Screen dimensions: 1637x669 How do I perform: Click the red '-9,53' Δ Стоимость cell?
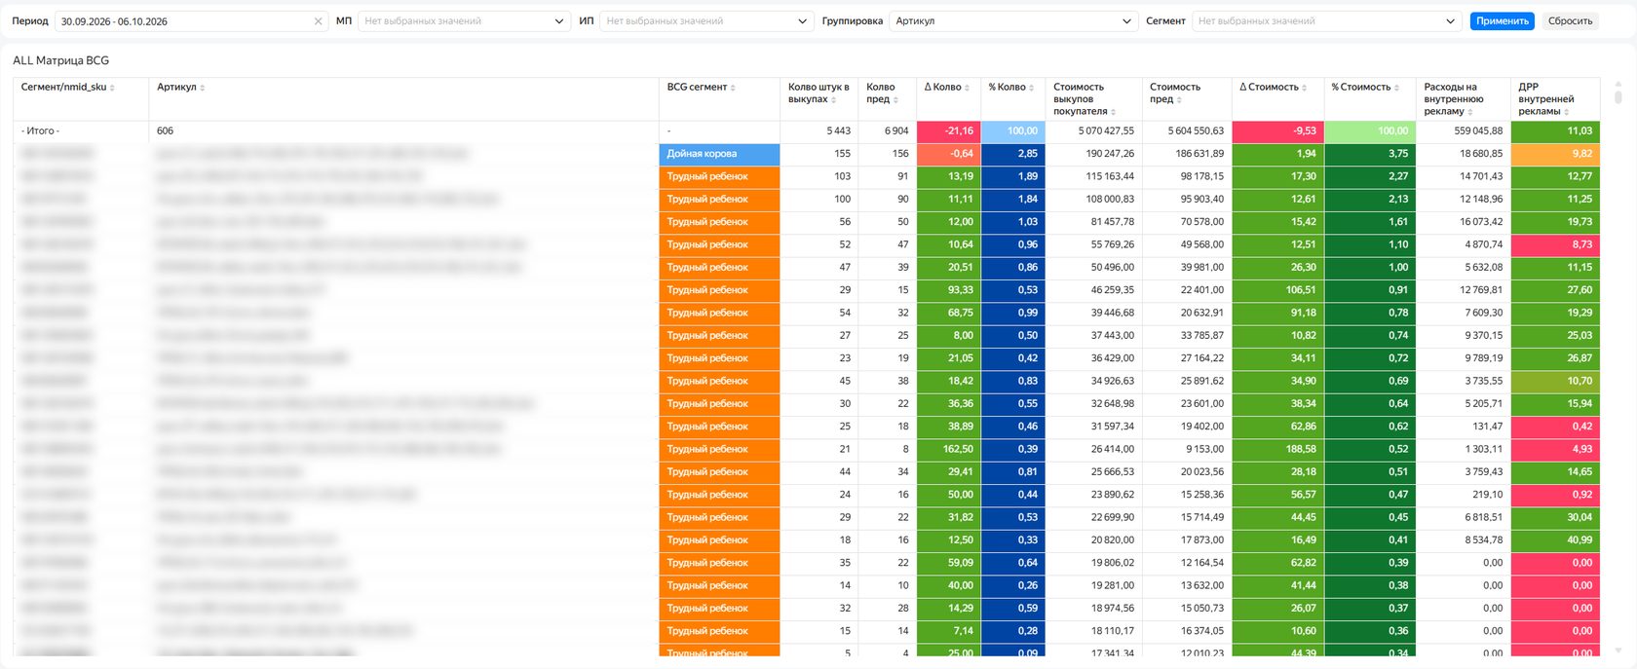point(1277,130)
